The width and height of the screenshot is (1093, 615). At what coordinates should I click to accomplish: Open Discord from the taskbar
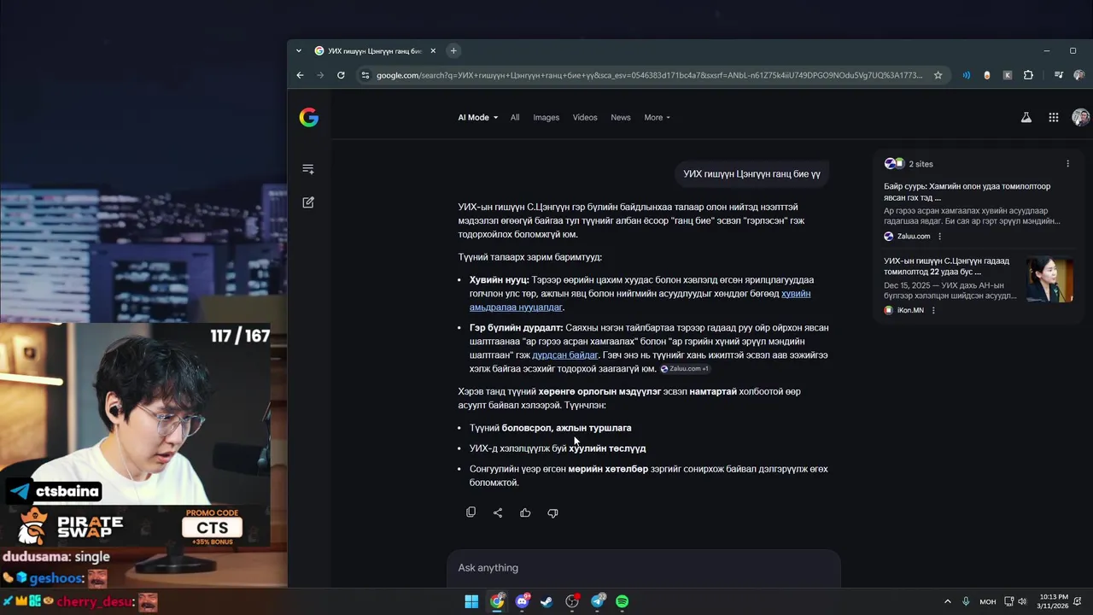coord(522,601)
